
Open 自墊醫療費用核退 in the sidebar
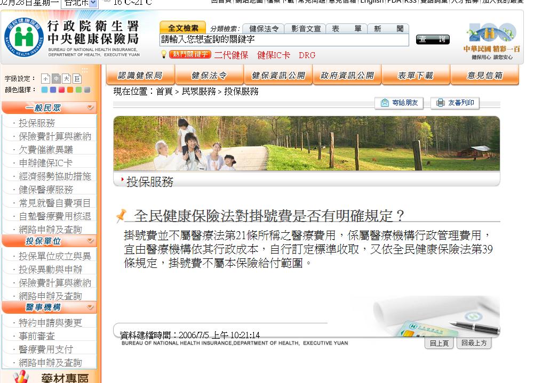55,216
